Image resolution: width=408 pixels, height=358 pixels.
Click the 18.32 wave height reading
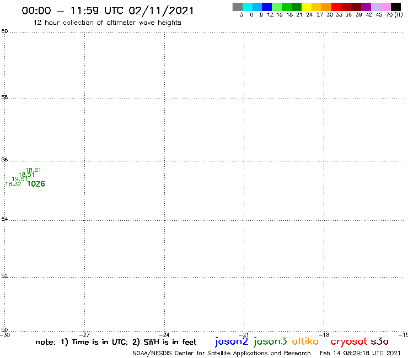point(13,184)
